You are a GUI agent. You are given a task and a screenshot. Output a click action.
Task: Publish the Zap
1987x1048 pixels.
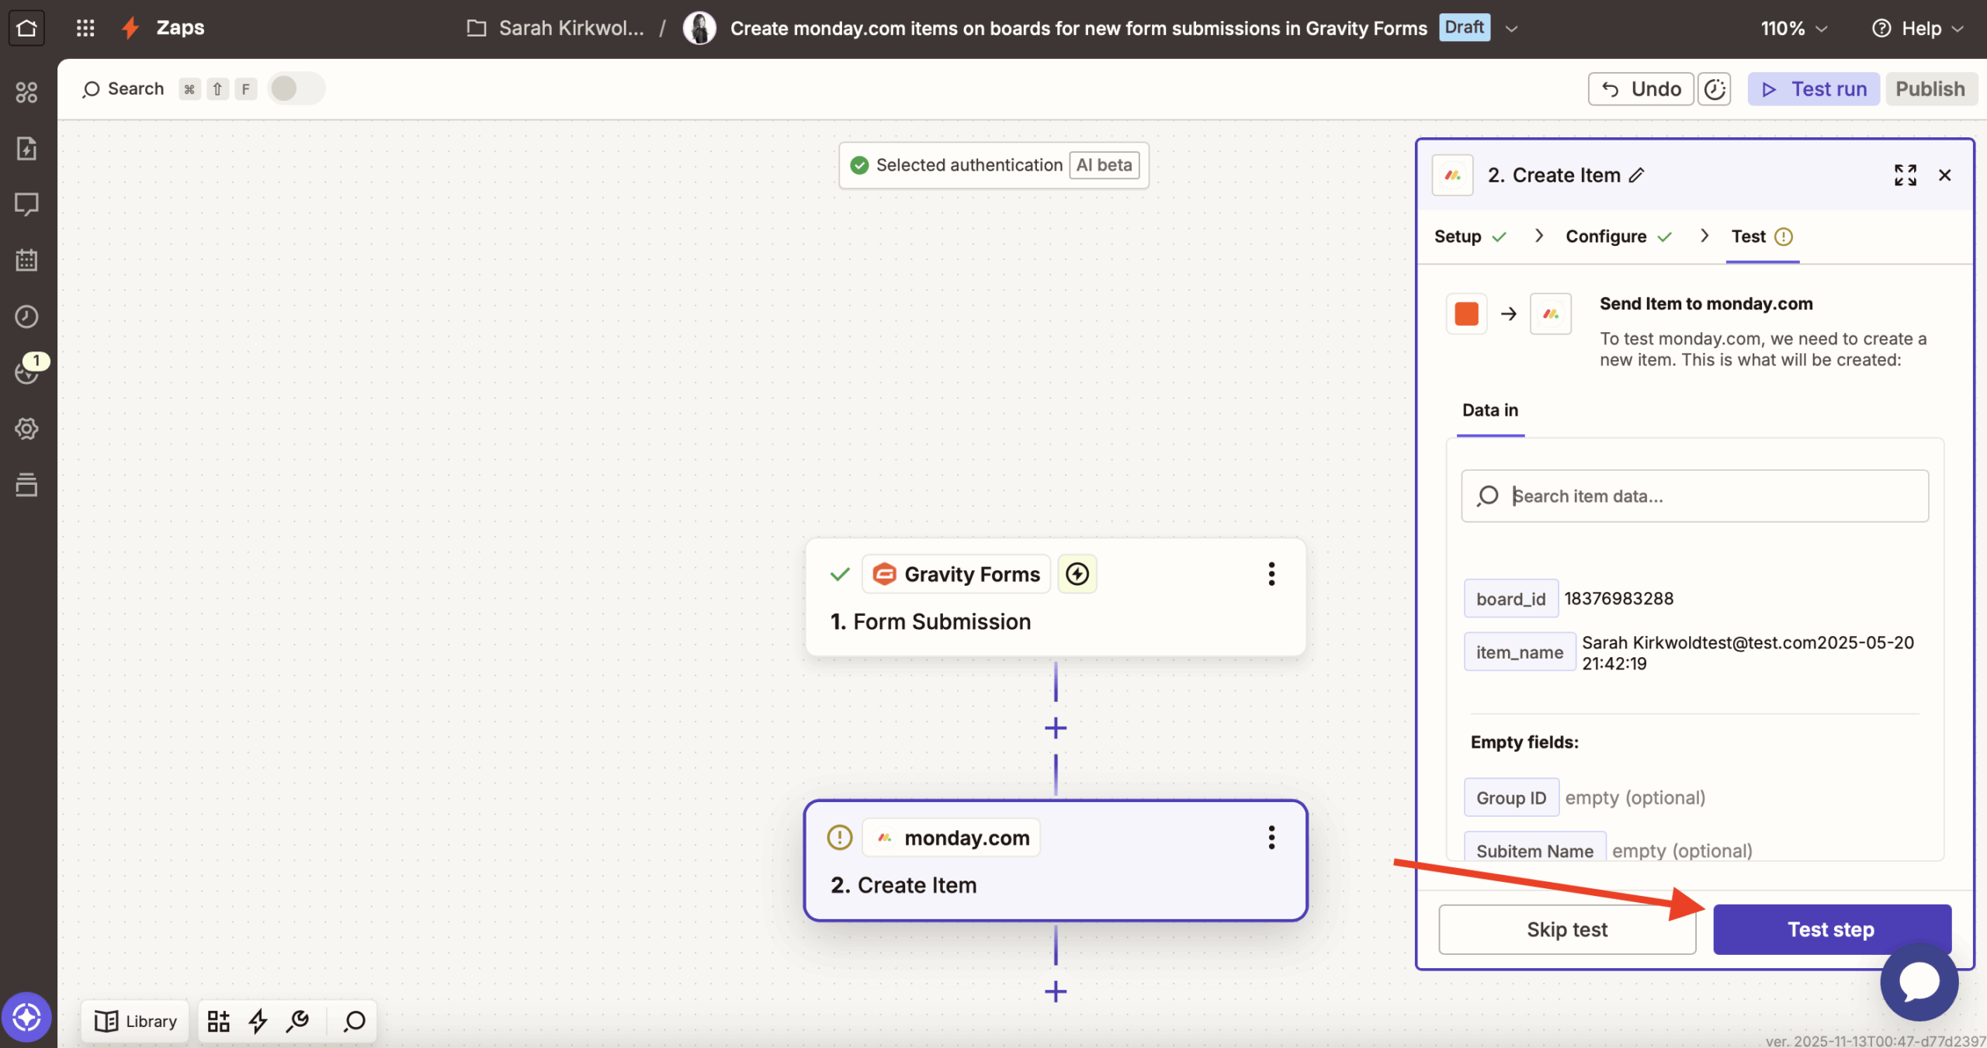1930,88
